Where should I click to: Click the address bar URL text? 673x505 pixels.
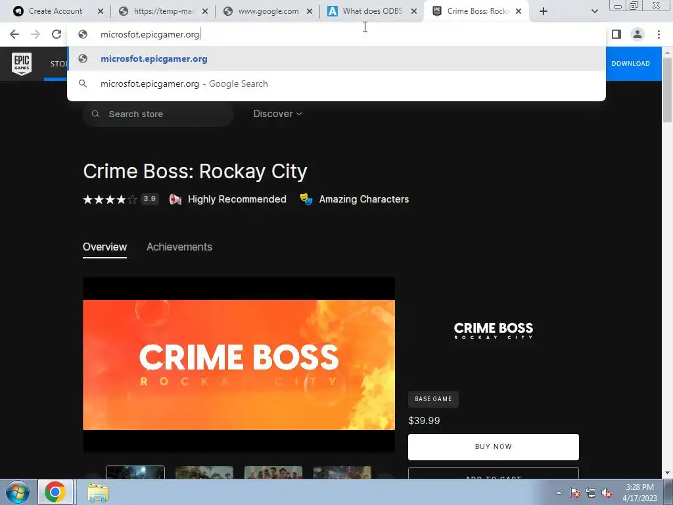point(150,34)
